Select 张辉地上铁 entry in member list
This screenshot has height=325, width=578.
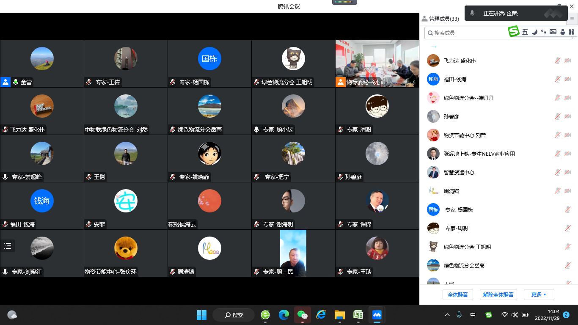click(479, 154)
